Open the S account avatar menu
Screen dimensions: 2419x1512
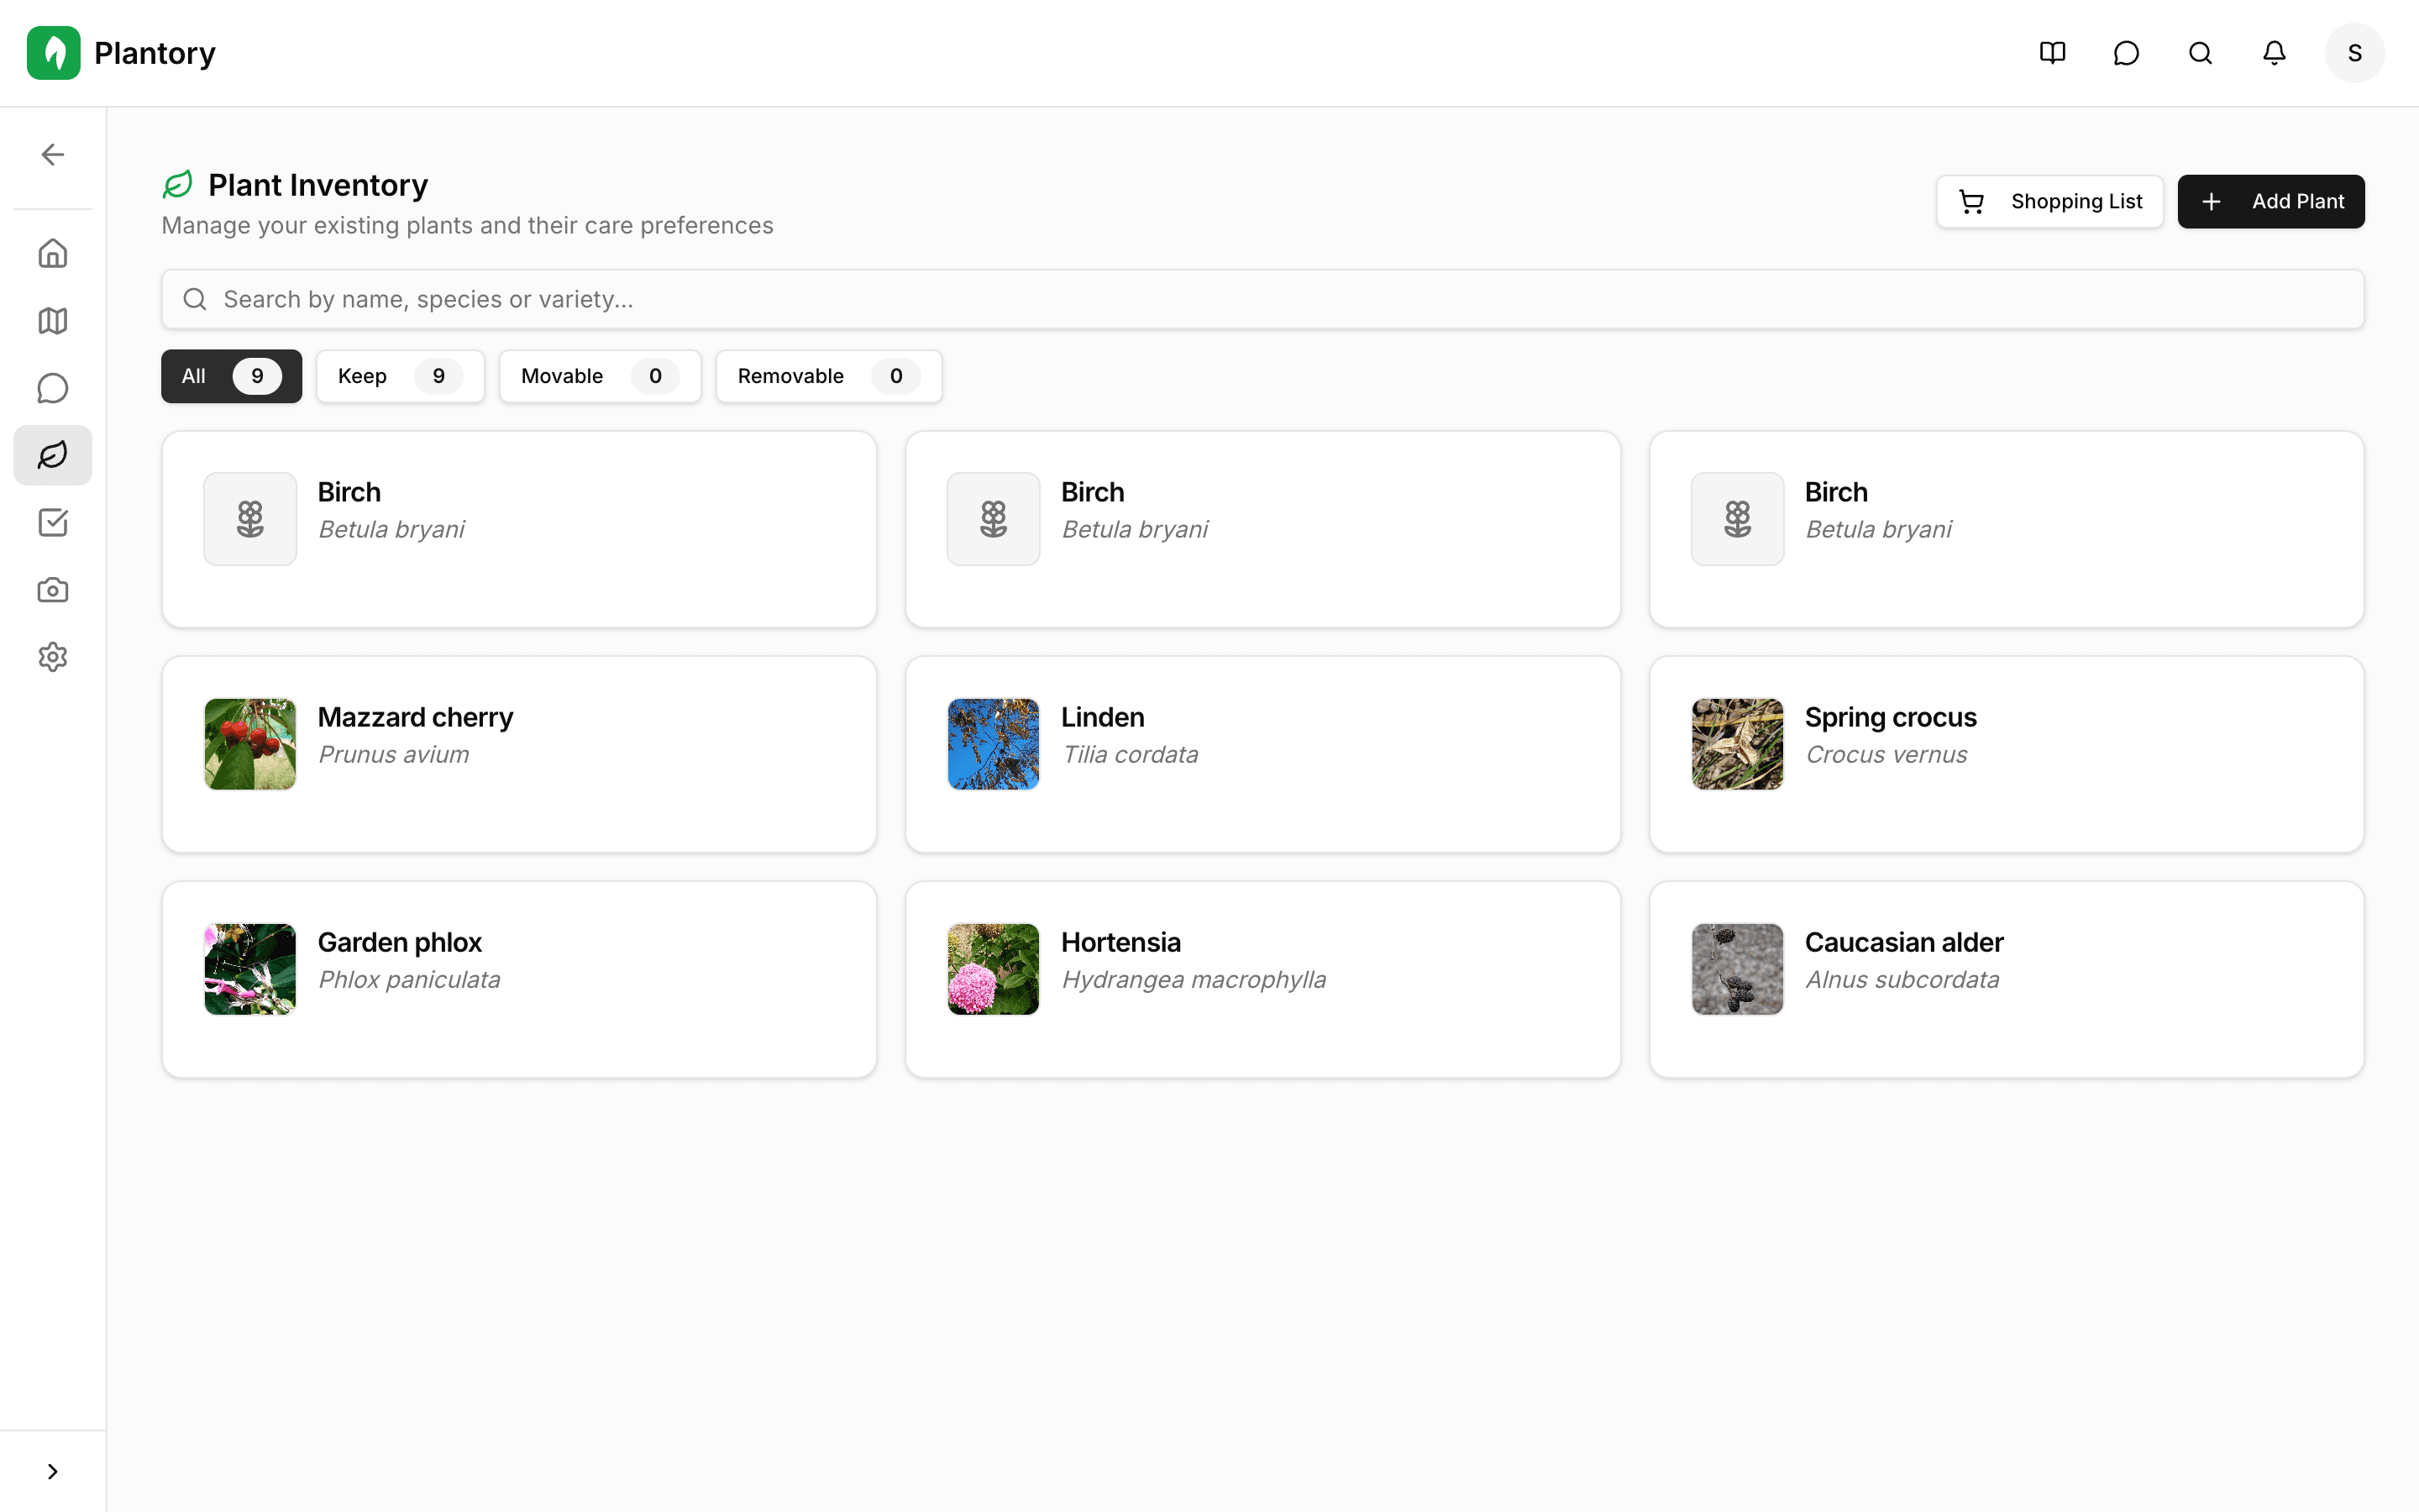pos(2354,53)
